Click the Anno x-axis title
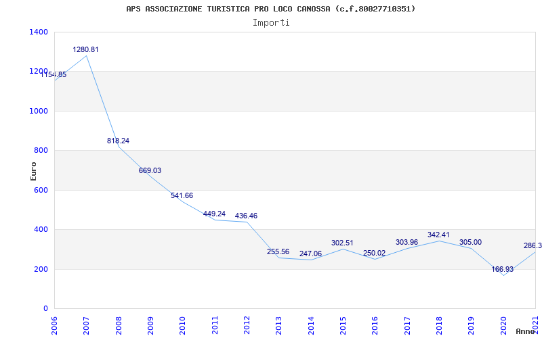 (526, 331)
